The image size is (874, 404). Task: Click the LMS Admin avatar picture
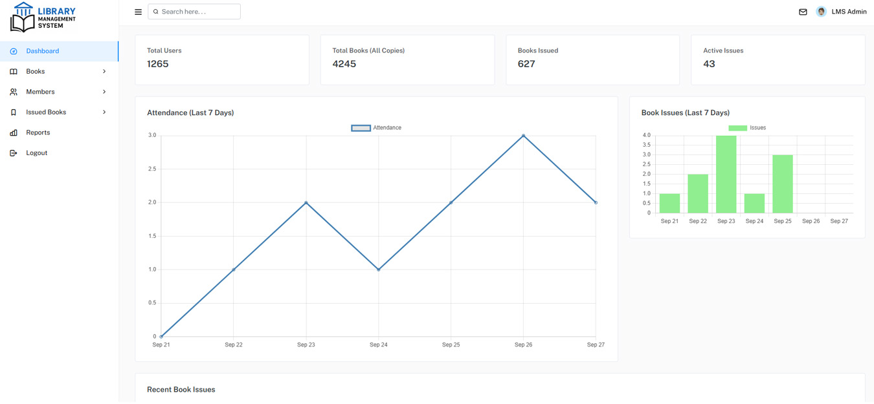tap(821, 12)
